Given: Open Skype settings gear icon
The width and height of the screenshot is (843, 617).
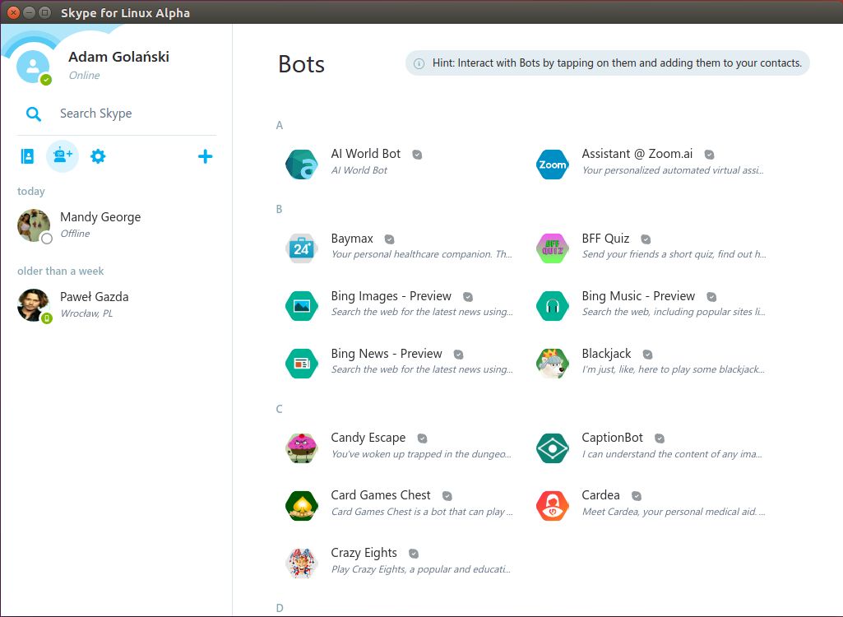Looking at the screenshot, I should coord(98,156).
